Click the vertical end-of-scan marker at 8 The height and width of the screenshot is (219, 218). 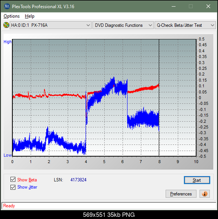(x=159, y=98)
